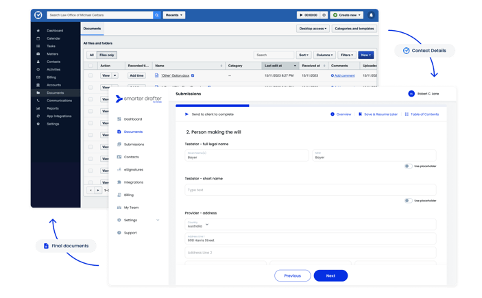Click the Overview link
Viewport: 482px width, 298px height.
(341, 114)
